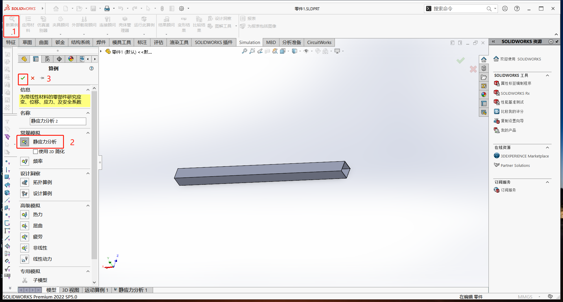Select the fatigue (疲劳) study icon
The height and width of the screenshot is (302, 563).
(25, 237)
